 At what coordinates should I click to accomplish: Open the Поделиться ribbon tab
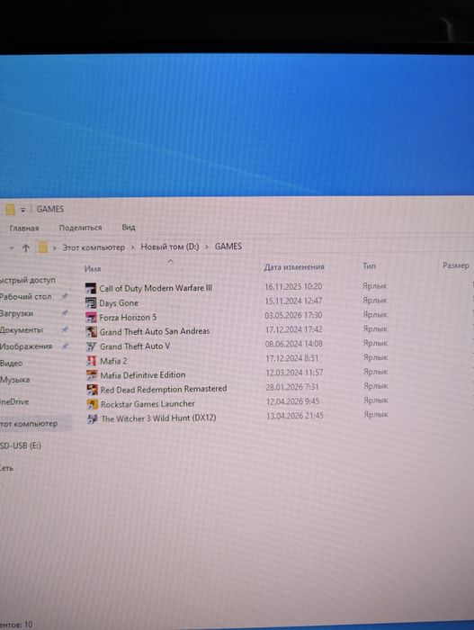point(80,228)
